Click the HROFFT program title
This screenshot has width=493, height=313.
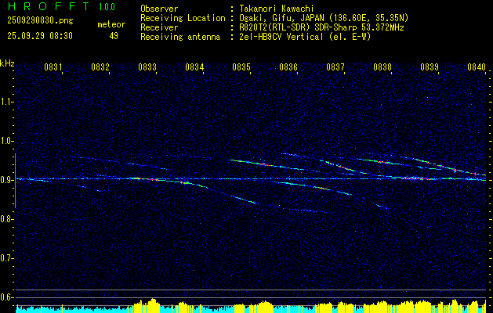click(x=49, y=6)
